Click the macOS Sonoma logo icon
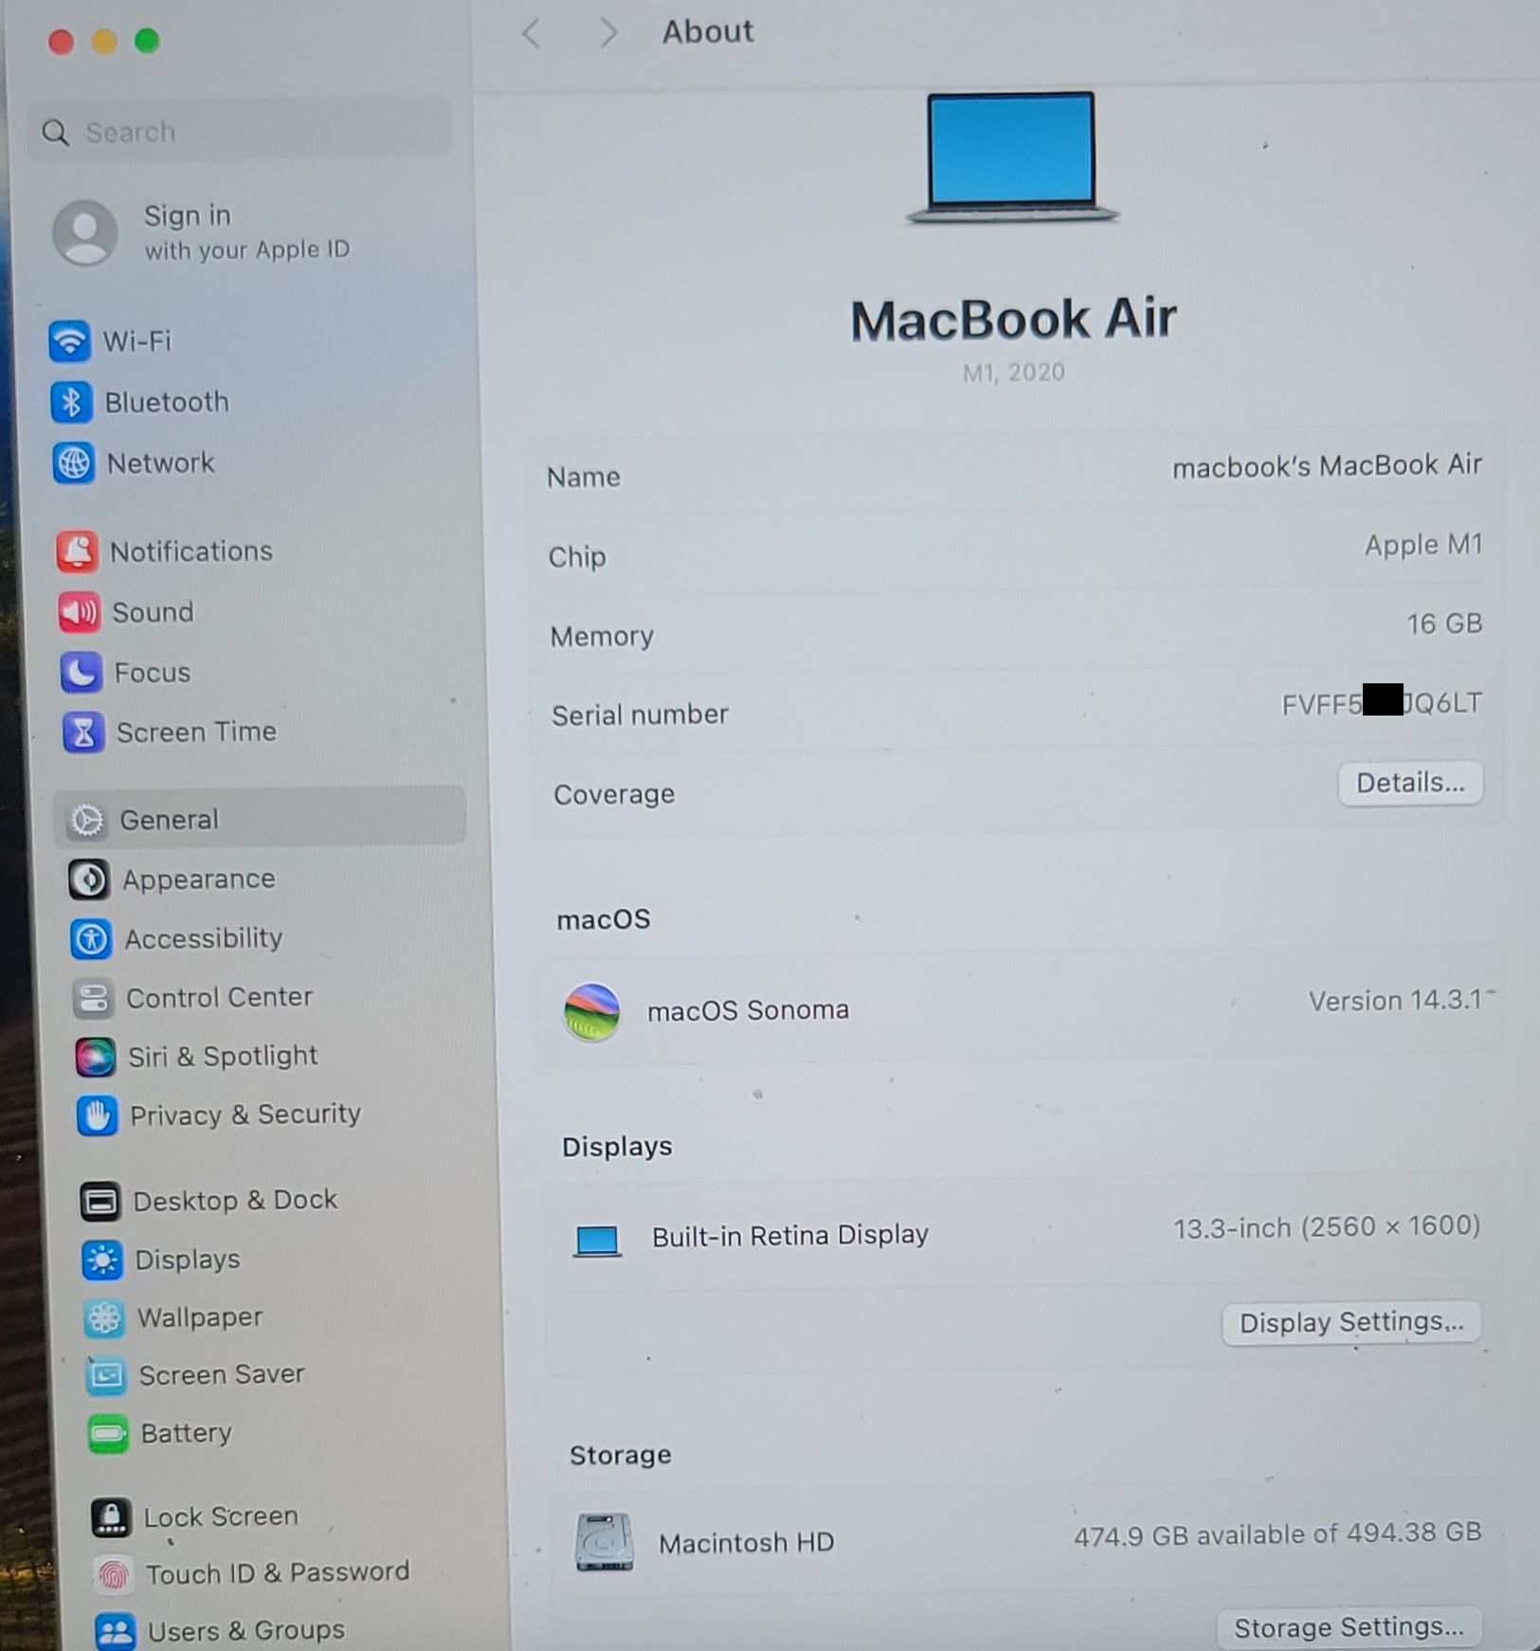The width and height of the screenshot is (1540, 1651). [x=592, y=1012]
